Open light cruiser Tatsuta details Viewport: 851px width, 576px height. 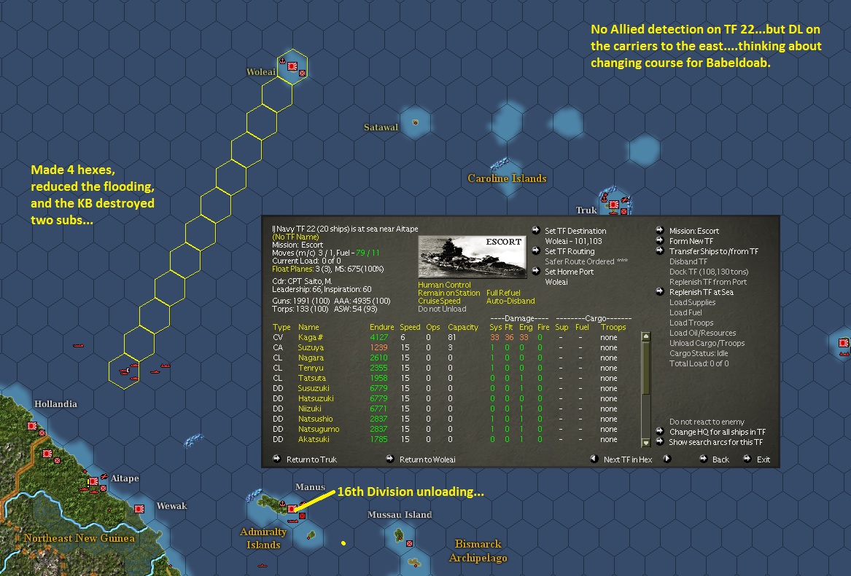[x=312, y=378]
